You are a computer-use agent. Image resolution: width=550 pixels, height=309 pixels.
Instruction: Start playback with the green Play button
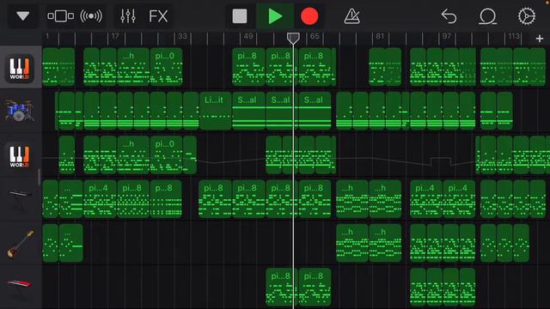pyautogui.click(x=275, y=16)
